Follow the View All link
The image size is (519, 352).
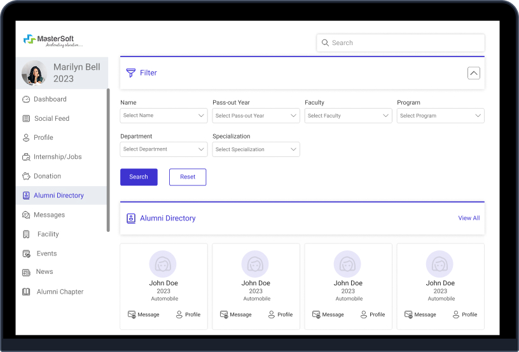tap(469, 218)
